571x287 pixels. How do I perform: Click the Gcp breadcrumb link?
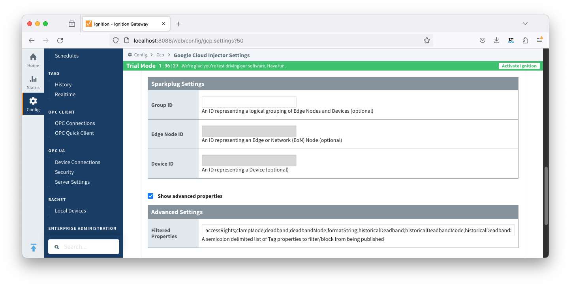click(160, 55)
